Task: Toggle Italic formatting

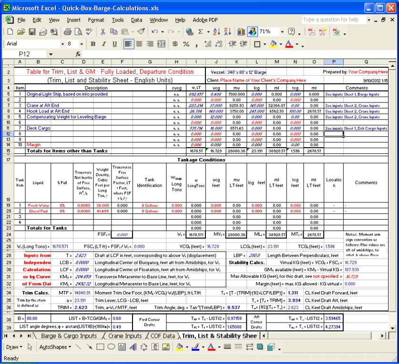Action: tap(104, 44)
